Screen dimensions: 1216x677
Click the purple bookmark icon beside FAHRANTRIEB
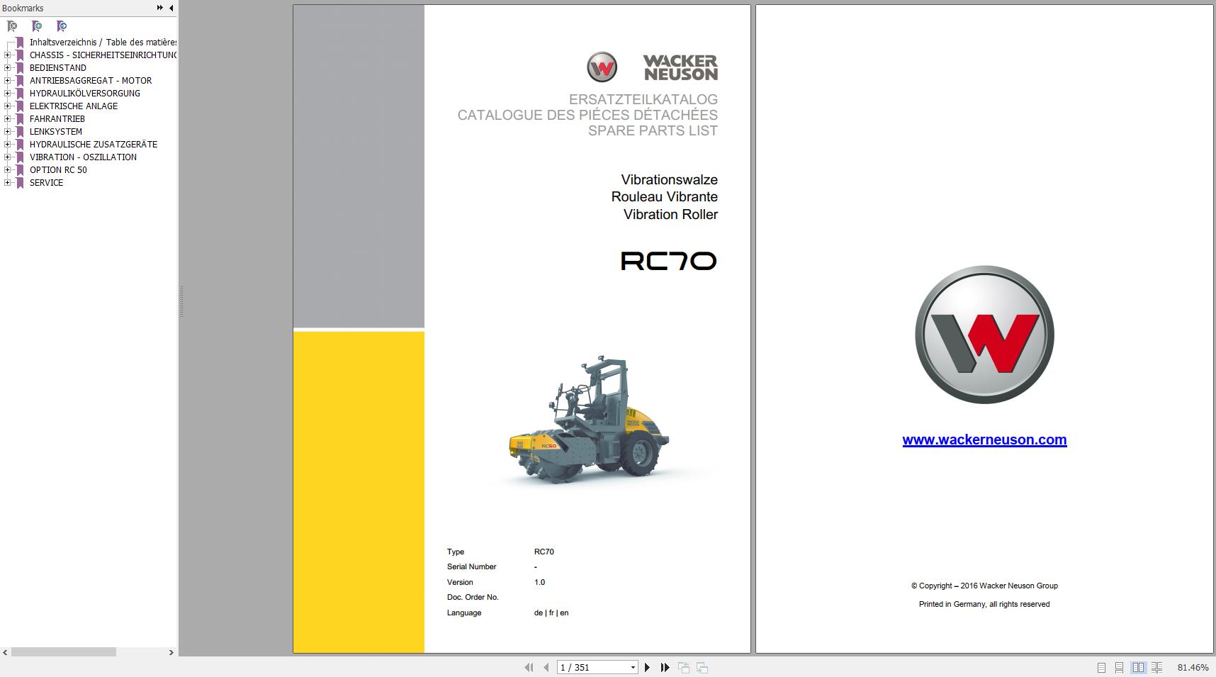tap(20, 118)
